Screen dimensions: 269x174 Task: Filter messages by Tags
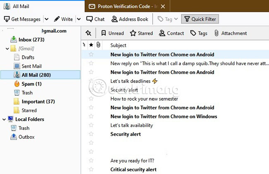199,33
